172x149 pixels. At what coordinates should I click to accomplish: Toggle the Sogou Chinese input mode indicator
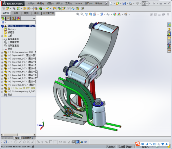pyautogui.click(x=143, y=144)
